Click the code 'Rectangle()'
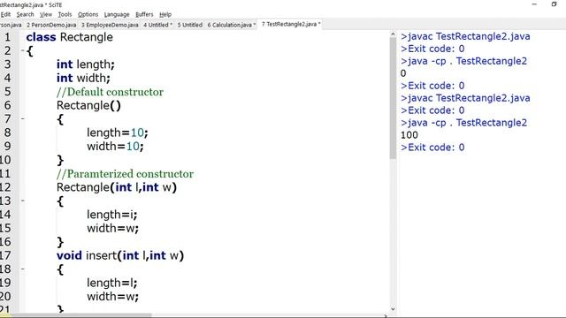The width and height of the screenshot is (566, 318). click(88, 105)
